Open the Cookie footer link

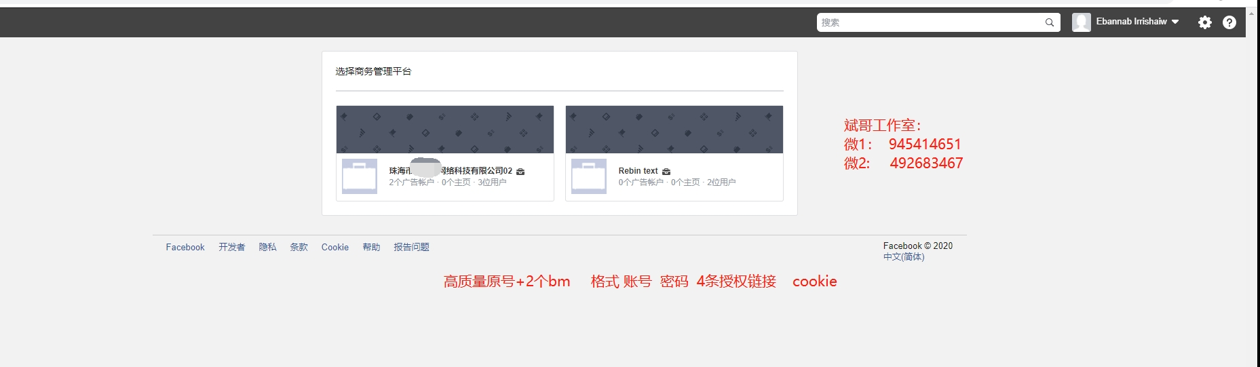tap(335, 248)
